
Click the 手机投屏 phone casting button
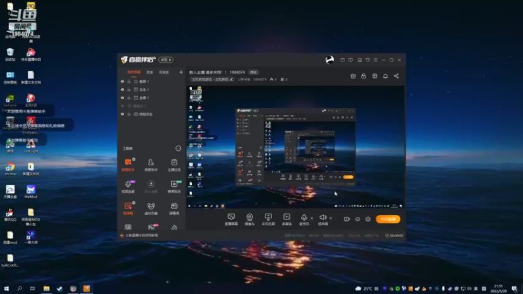pos(268,220)
